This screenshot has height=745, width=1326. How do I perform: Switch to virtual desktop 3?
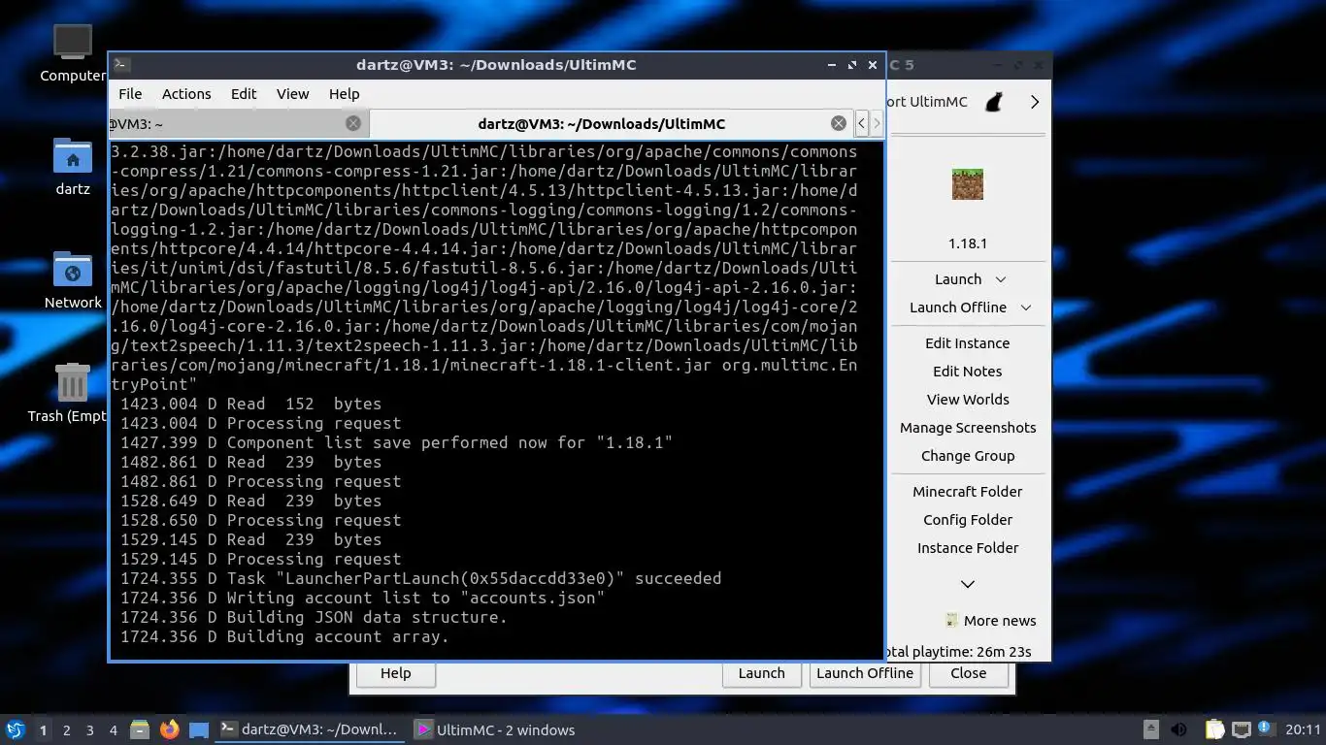coord(89,729)
